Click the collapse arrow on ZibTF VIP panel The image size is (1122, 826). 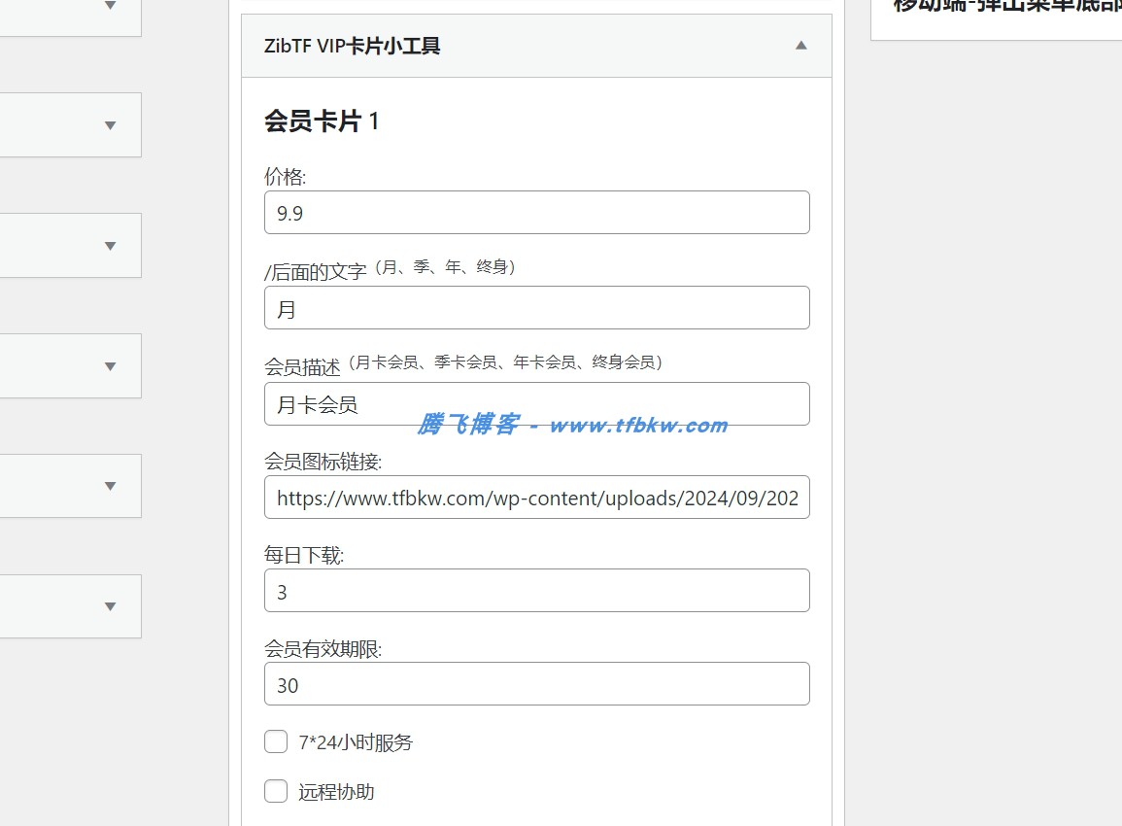pos(800,45)
